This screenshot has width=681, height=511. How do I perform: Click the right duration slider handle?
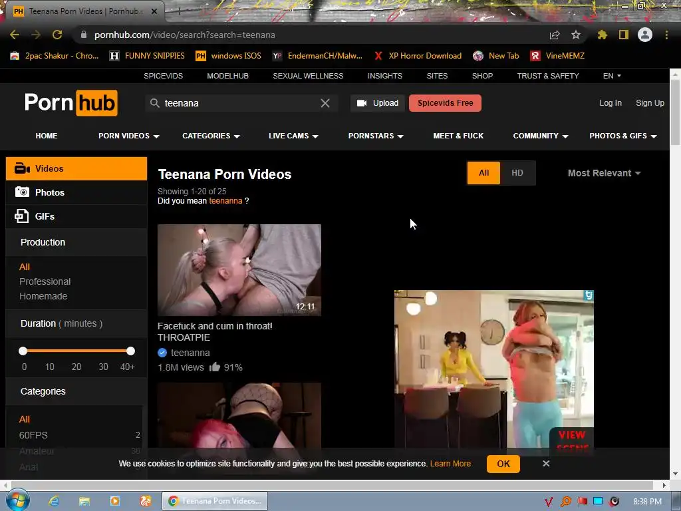click(x=130, y=351)
